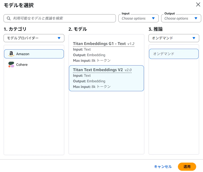This screenshot has width=203, height=172.
Task: Expand the モデルプロバイダー category dropdown
Action: coord(34,38)
